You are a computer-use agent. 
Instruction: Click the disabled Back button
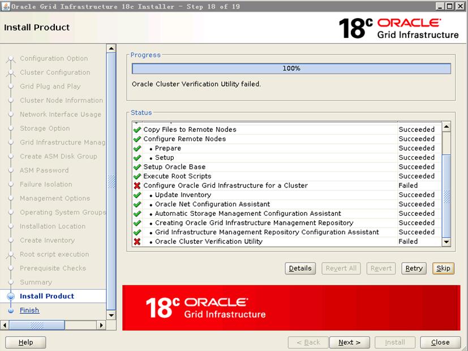point(308,343)
